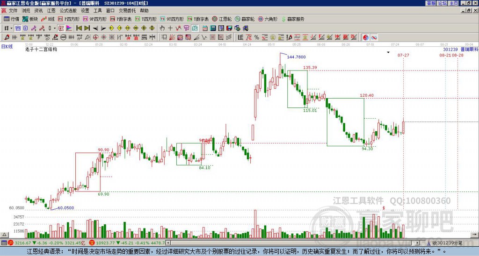Open the 江恩轮 Gann wheel

pyautogui.click(x=222, y=19)
